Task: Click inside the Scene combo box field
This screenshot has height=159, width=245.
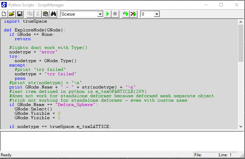Action: point(79,14)
